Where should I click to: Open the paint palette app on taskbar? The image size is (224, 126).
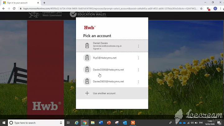[117, 123]
